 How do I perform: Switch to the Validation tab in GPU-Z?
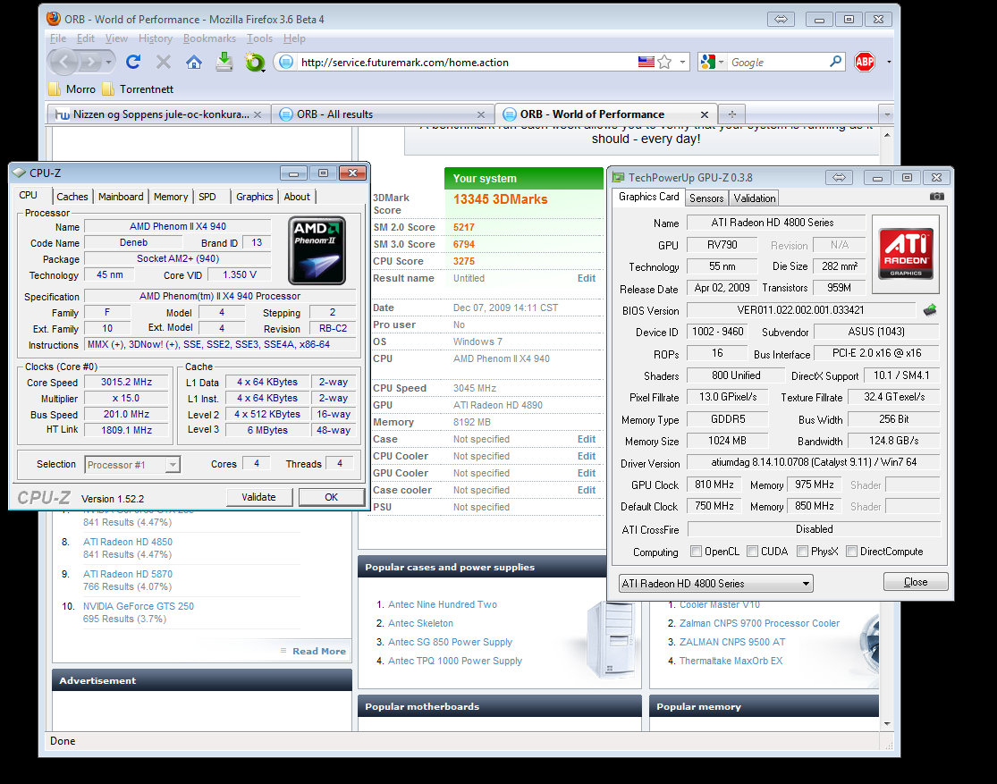click(754, 198)
